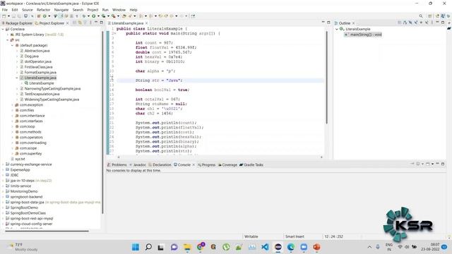The width and height of the screenshot is (452, 254).
Task: Toggle Hide Non-Public Members in Outline
Action: [x=421, y=23]
